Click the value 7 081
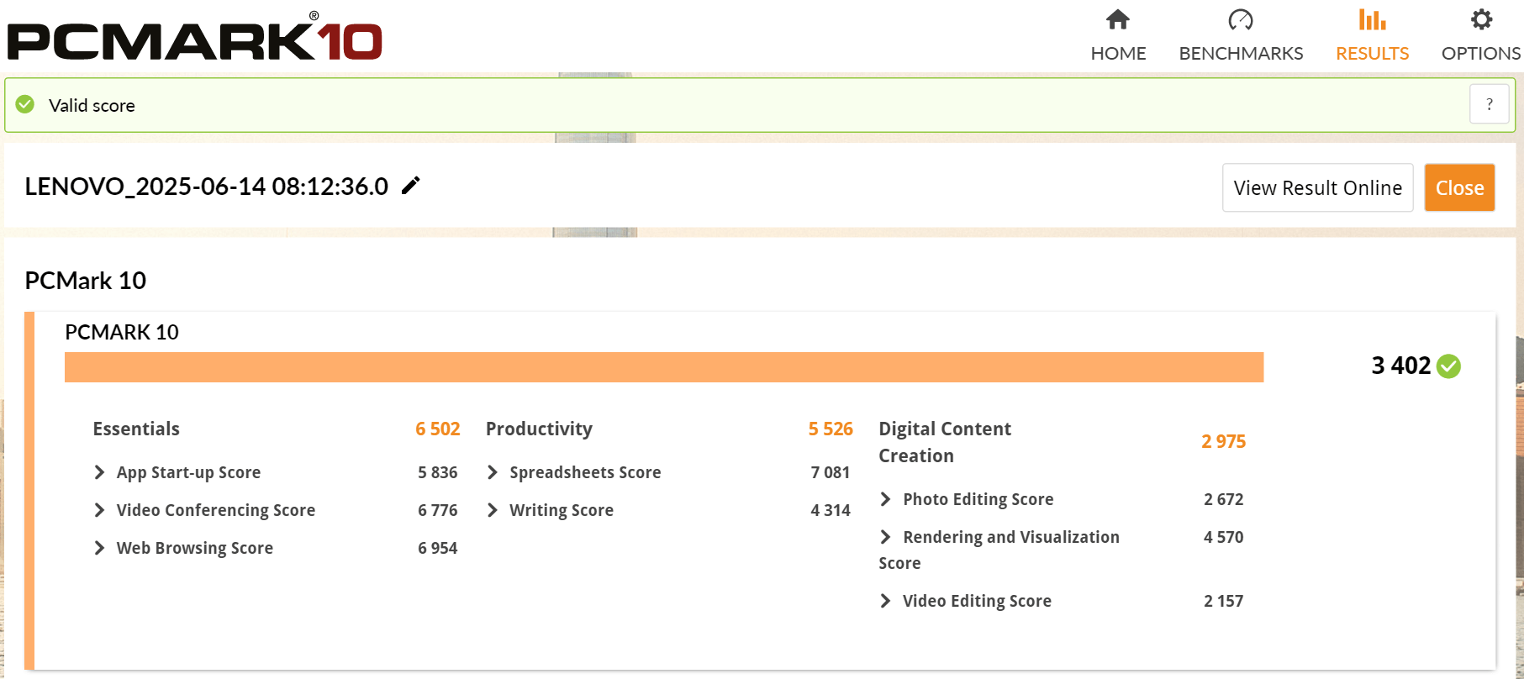This screenshot has width=1524, height=679. (x=831, y=472)
